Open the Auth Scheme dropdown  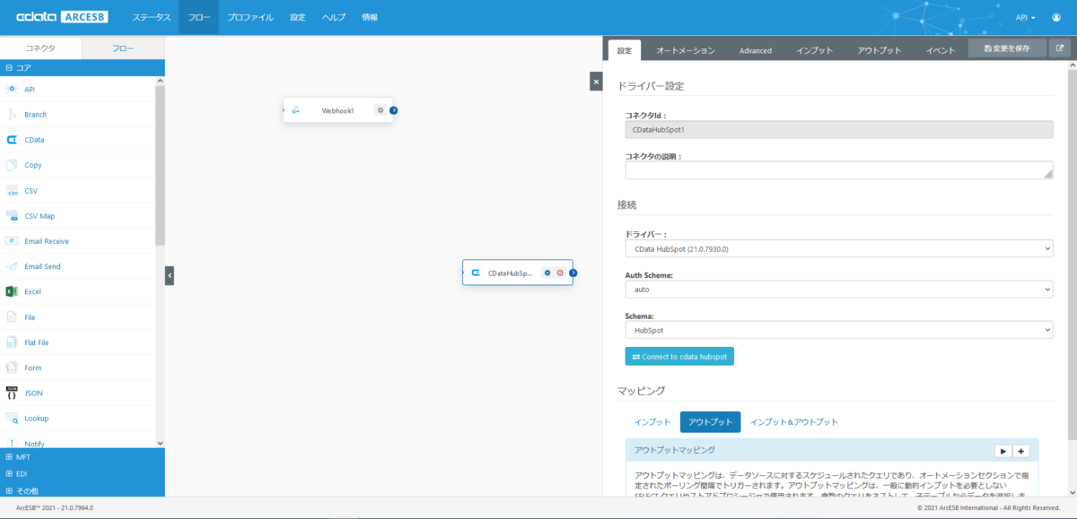pos(839,290)
